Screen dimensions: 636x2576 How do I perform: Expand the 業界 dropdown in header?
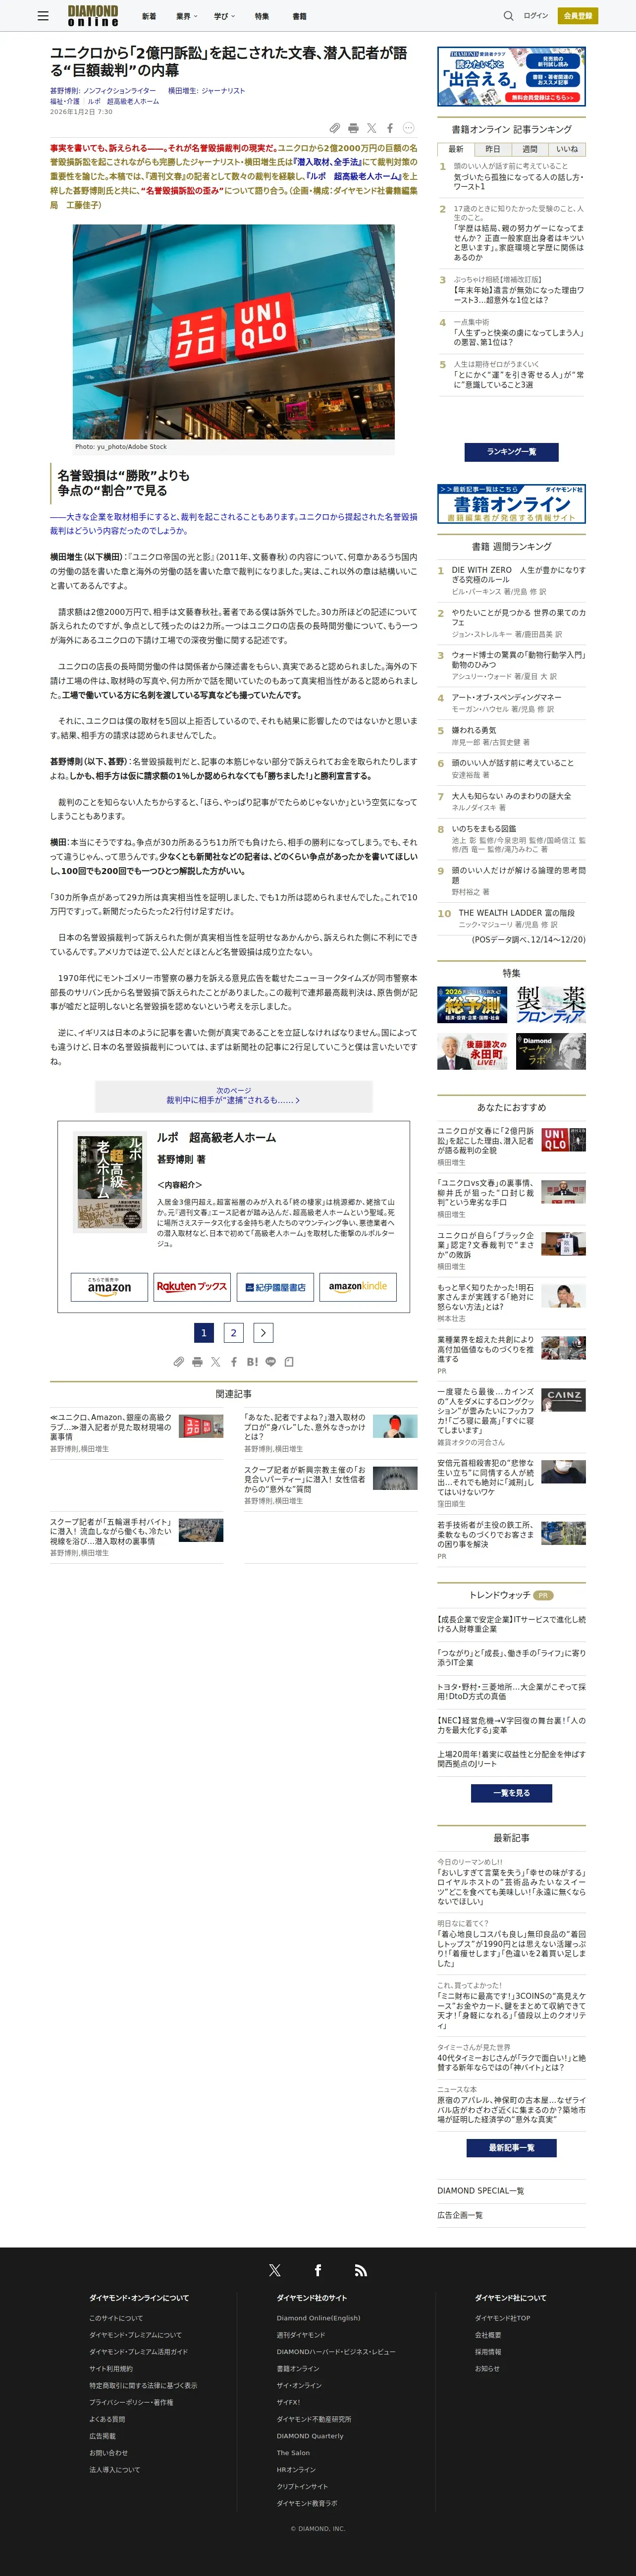coord(187,16)
